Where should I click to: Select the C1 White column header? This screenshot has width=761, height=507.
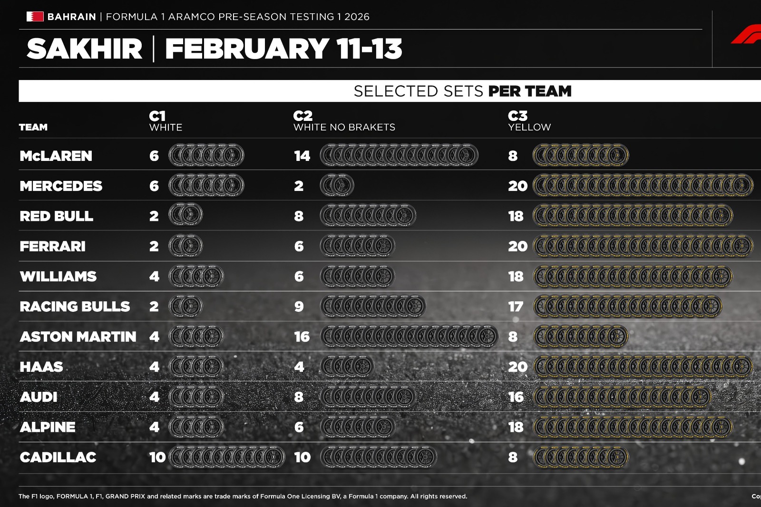(165, 121)
